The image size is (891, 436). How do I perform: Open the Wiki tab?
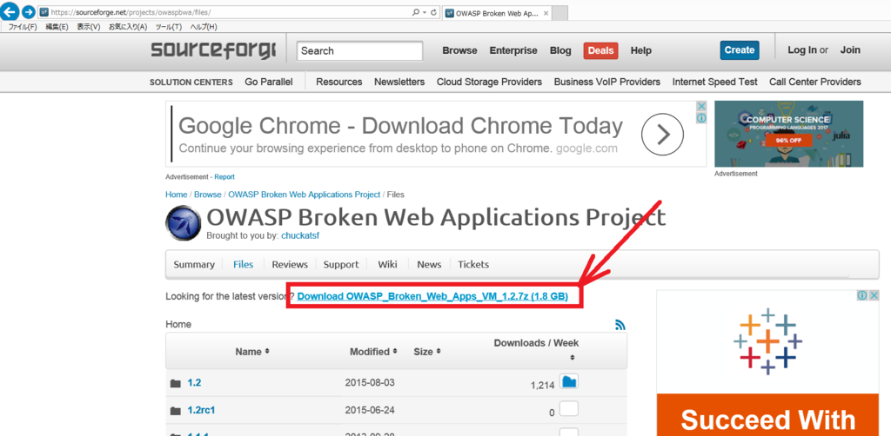(387, 264)
